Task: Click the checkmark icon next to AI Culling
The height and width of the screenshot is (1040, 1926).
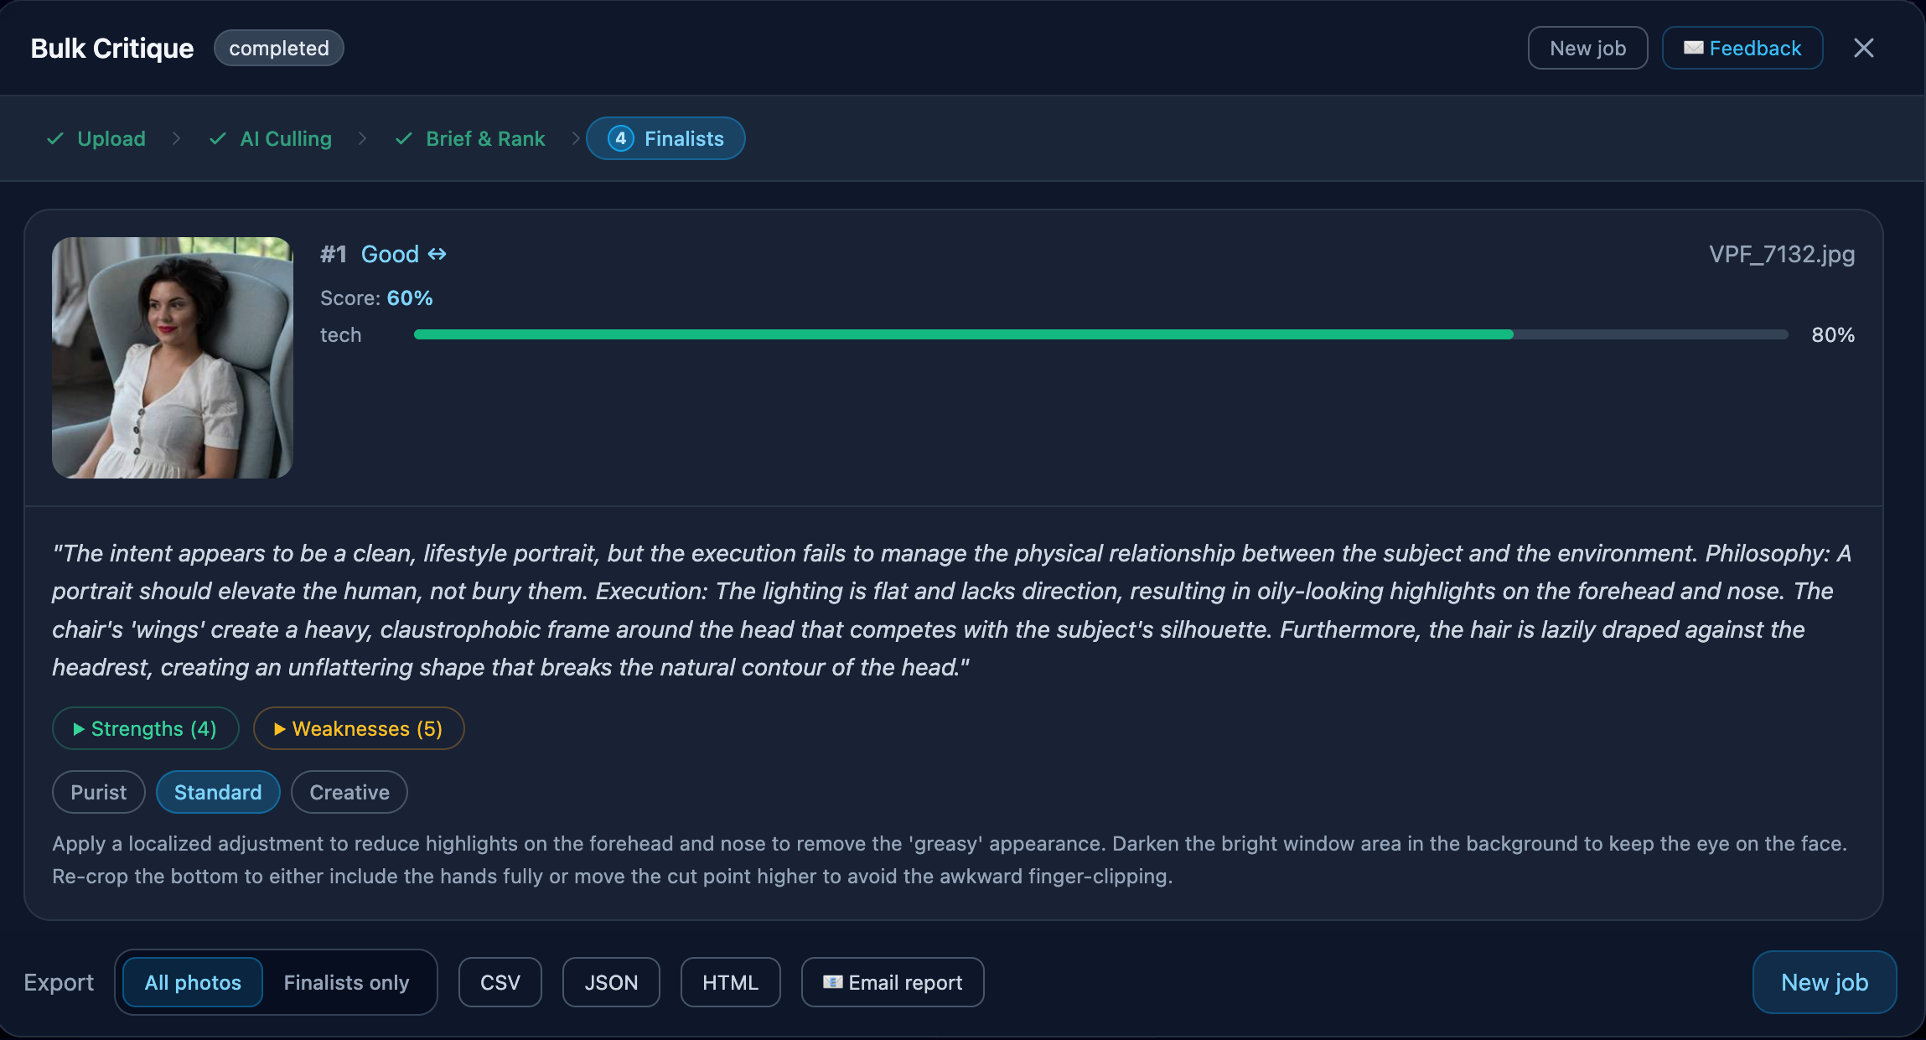Action: 217,138
